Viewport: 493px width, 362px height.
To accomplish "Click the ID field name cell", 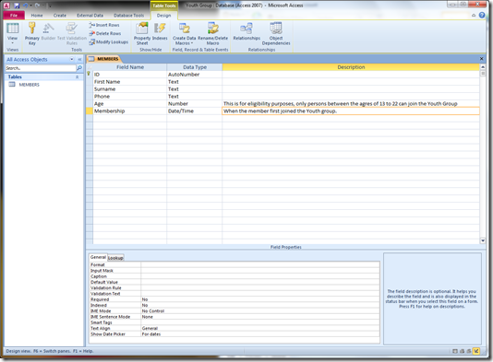I will coord(130,75).
